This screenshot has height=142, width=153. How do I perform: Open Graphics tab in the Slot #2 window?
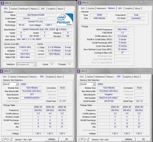[127, 77]
